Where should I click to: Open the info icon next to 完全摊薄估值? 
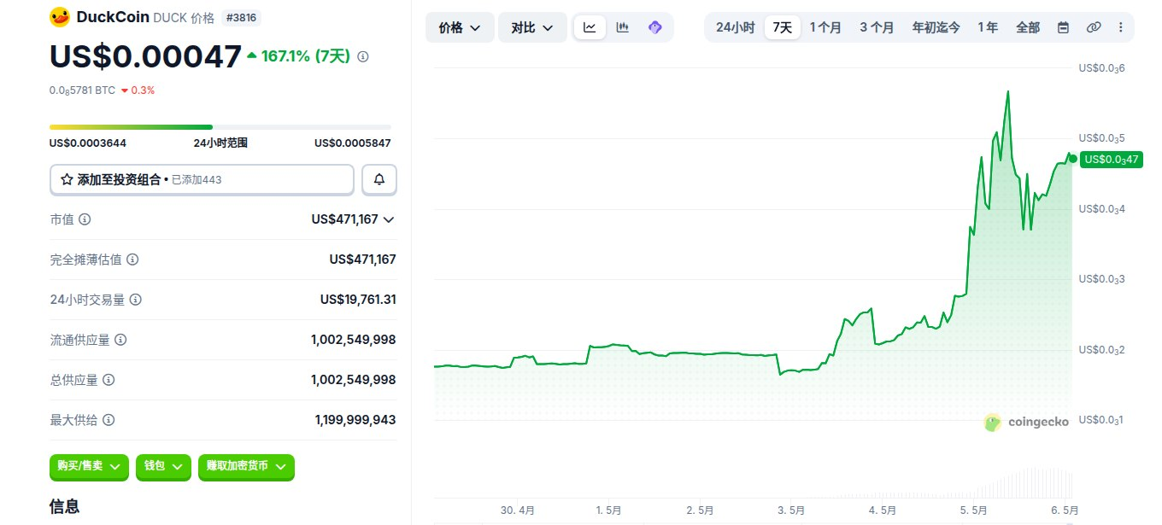click(x=132, y=260)
